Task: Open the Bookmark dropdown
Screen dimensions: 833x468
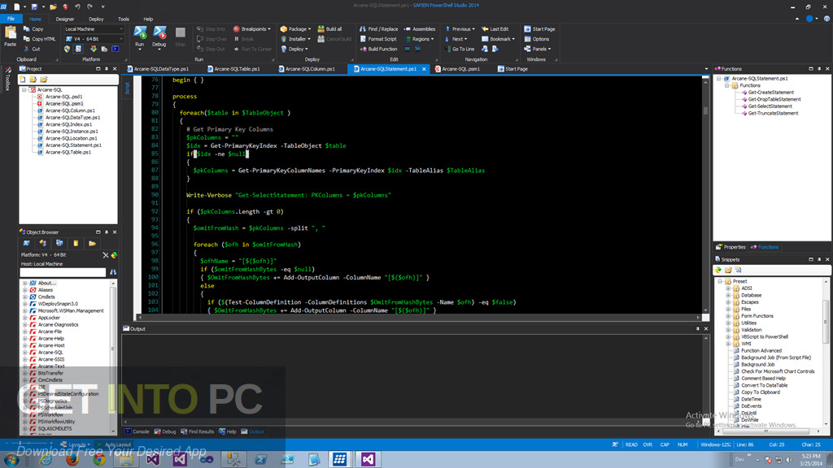Action: (x=499, y=39)
